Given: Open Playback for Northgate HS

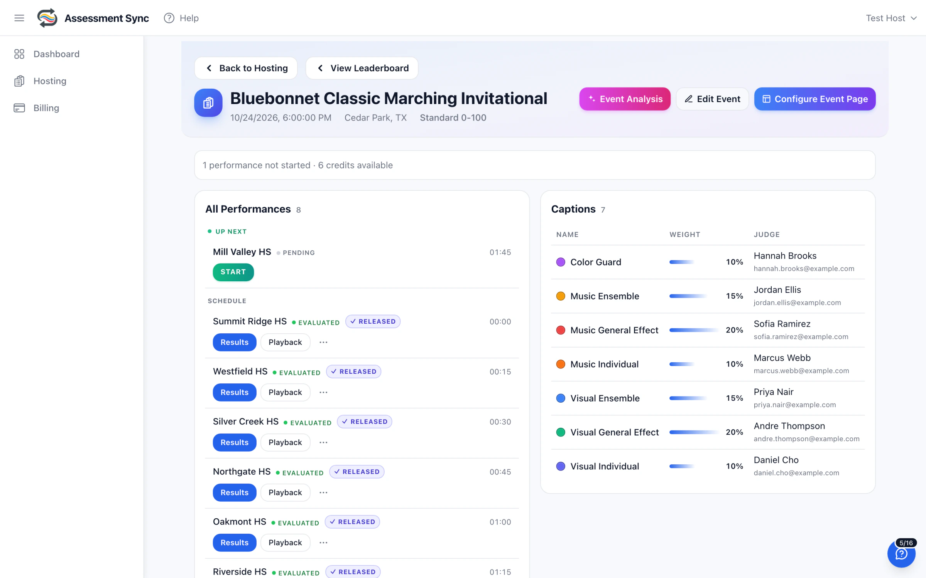Looking at the screenshot, I should tap(286, 492).
